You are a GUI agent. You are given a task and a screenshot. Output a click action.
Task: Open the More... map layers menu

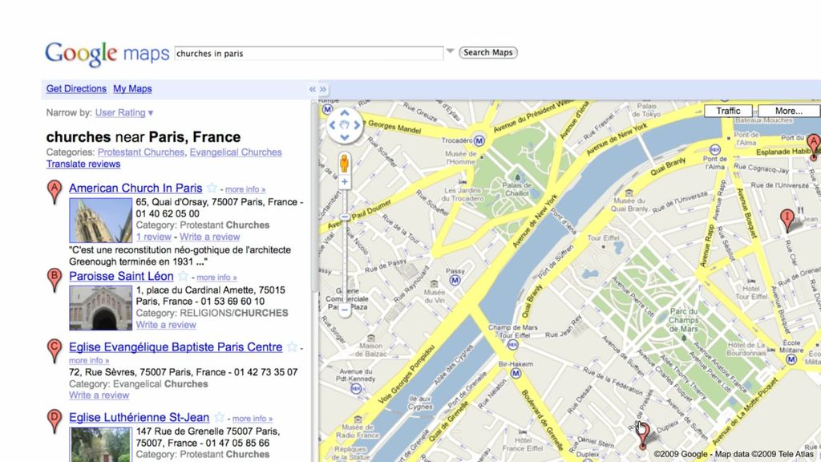click(789, 111)
